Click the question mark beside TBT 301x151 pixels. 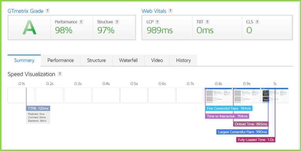(207, 22)
